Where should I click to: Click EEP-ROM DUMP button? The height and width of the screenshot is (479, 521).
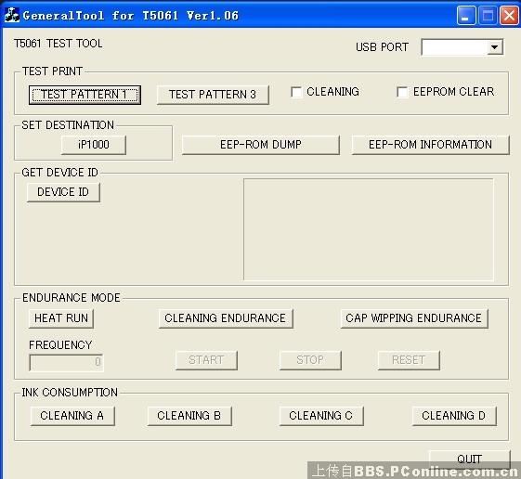[261, 145]
